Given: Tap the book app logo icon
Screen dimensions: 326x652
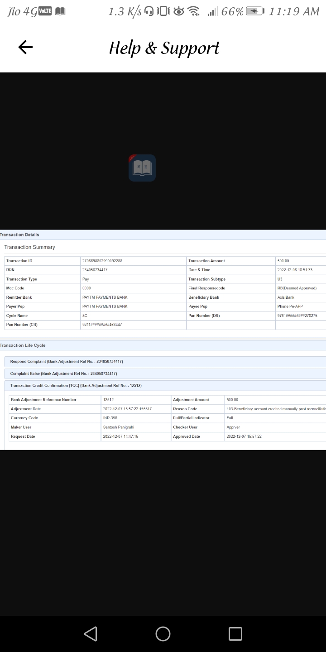Looking at the screenshot, I should coord(142,168).
